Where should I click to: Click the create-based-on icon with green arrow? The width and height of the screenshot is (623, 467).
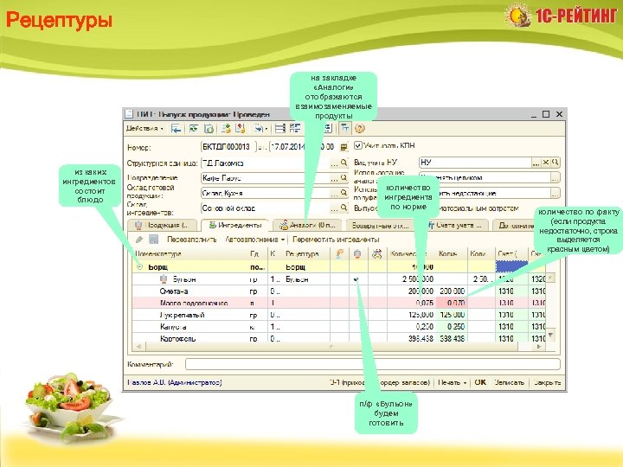226,128
